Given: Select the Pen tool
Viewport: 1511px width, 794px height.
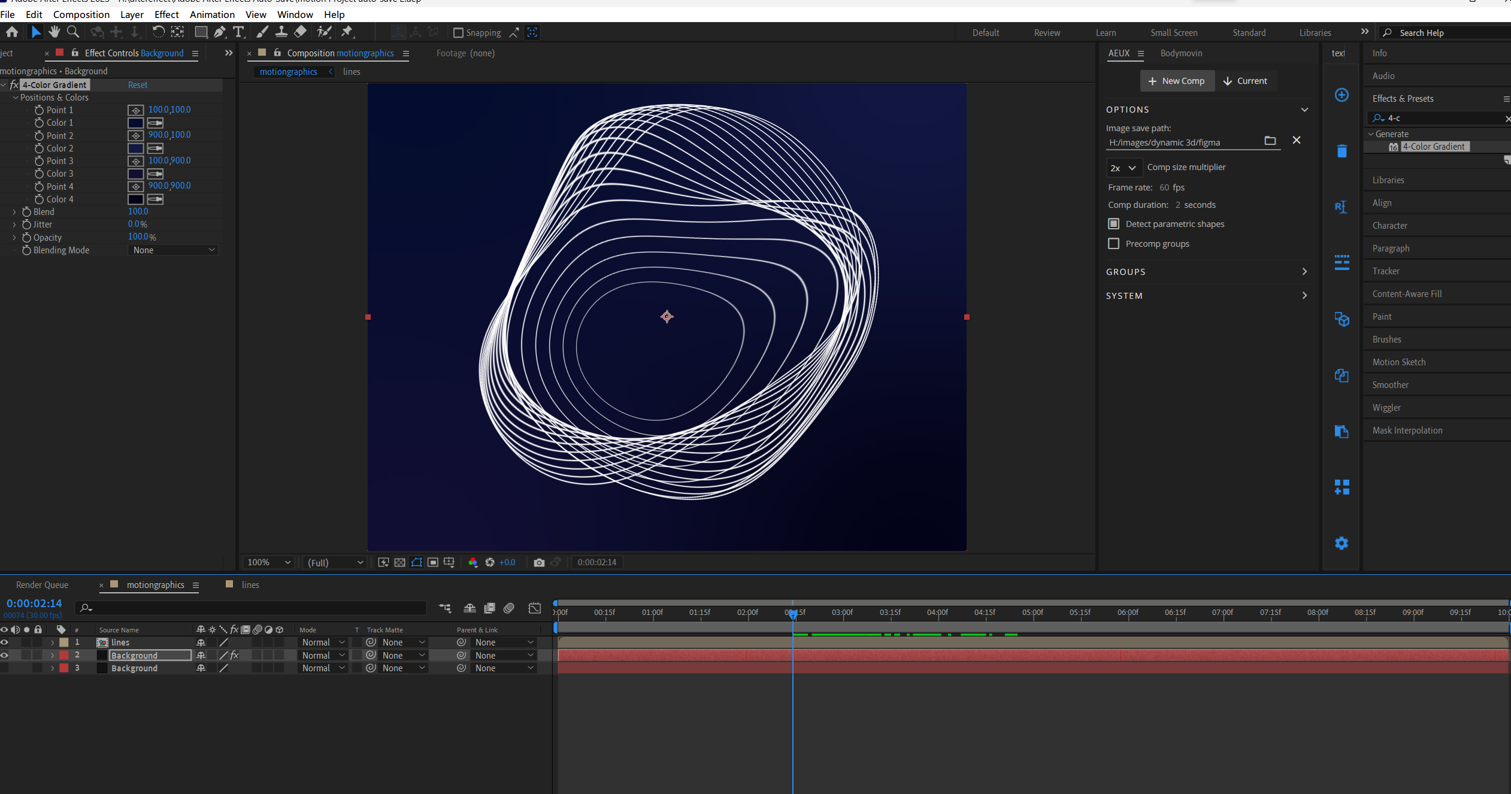Looking at the screenshot, I should pyautogui.click(x=220, y=32).
